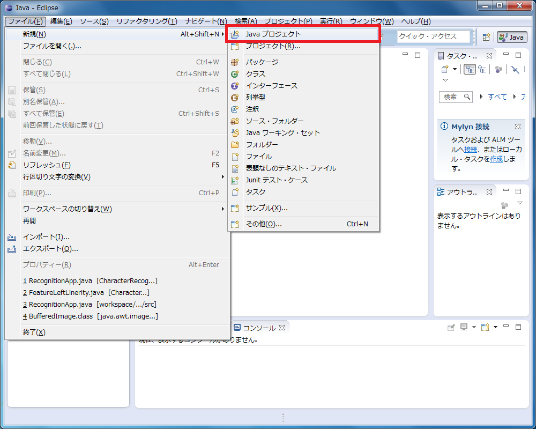Click the すべて working set link
Viewport: 536px width, 429px height.
[x=497, y=97]
